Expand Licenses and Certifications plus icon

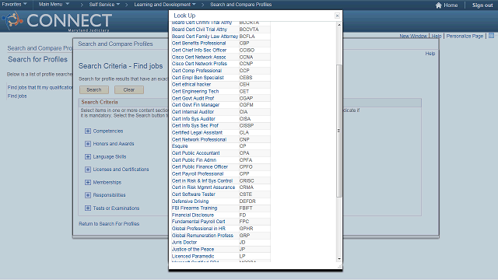[x=88, y=170]
